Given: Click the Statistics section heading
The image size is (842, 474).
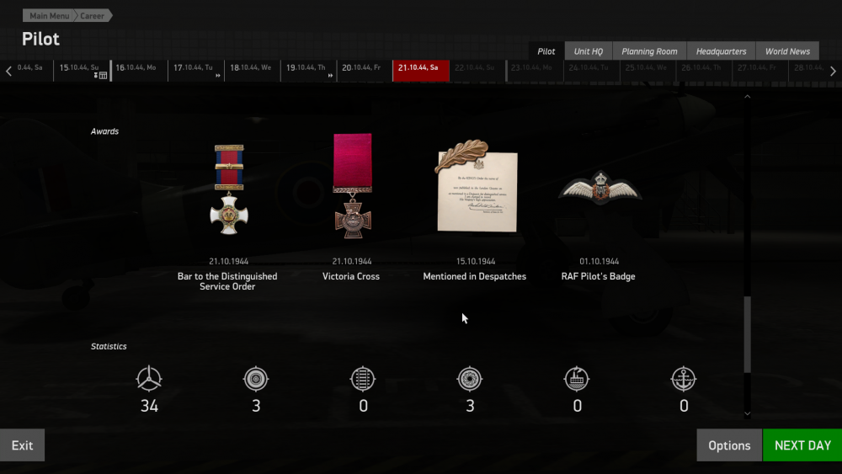Looking at the screenshot, I should pyautogui.click(x=109, y=346).
